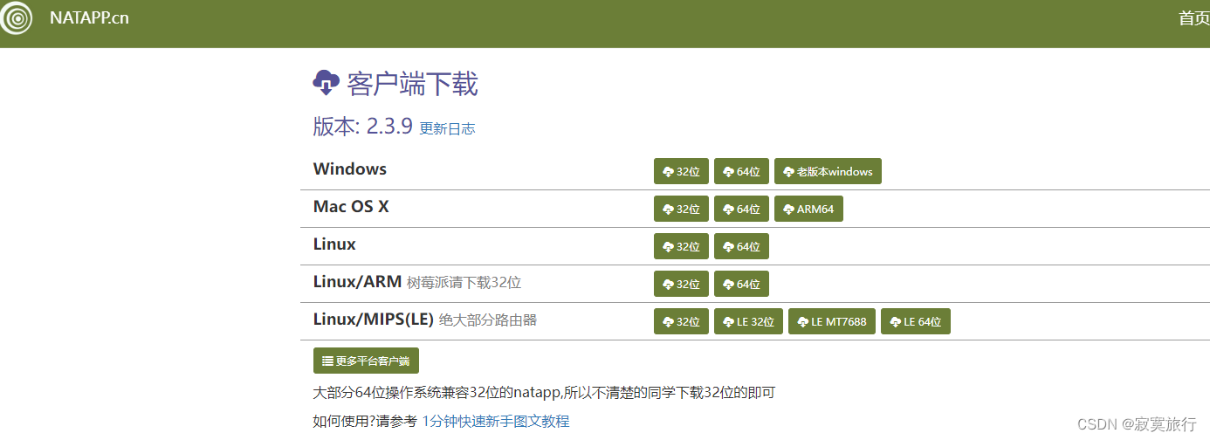Click the Mac OS X row label
This screenshot has width=1210, height=440.
click(351, 207)
